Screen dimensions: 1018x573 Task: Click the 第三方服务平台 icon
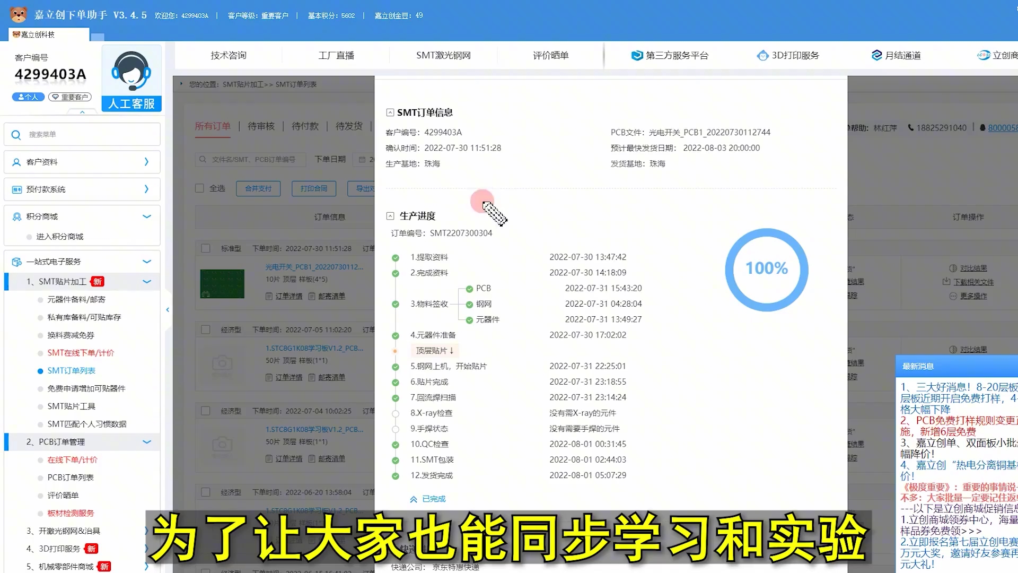[x=637, y=55]
